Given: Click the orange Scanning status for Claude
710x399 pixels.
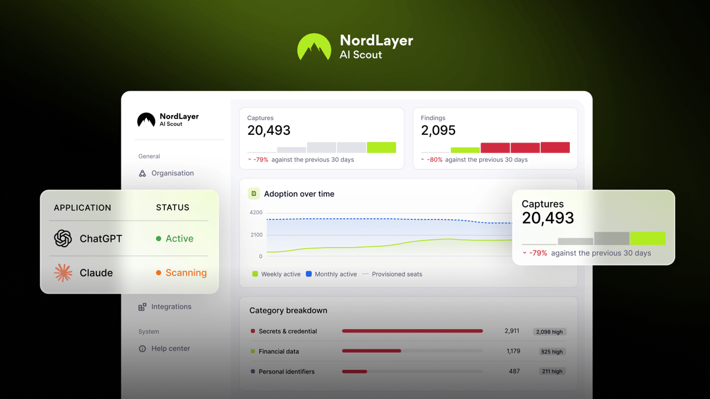Looking at the screenshot, I should (x=181, y=273).
